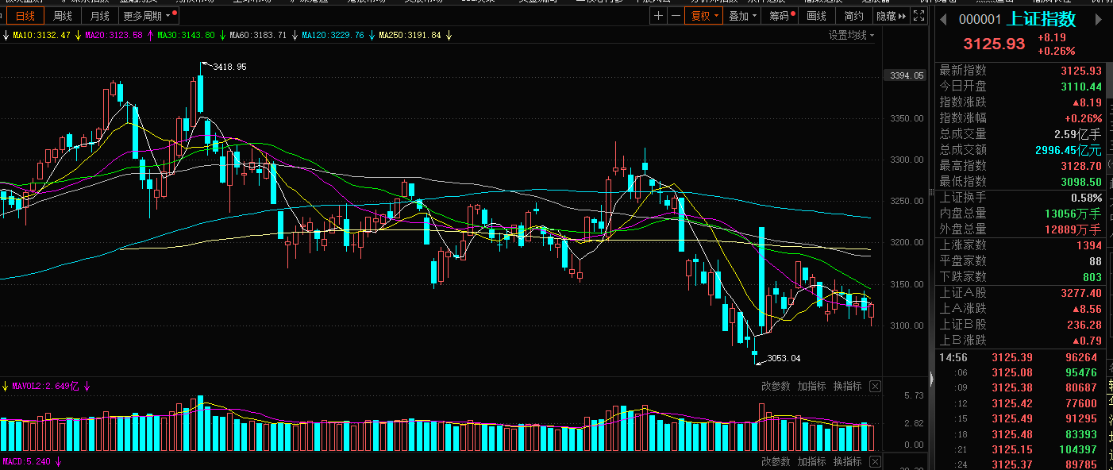Screen dimensions: 1113x470
Task: Toggle fullscreen chart icon
Action: [919, 16]
